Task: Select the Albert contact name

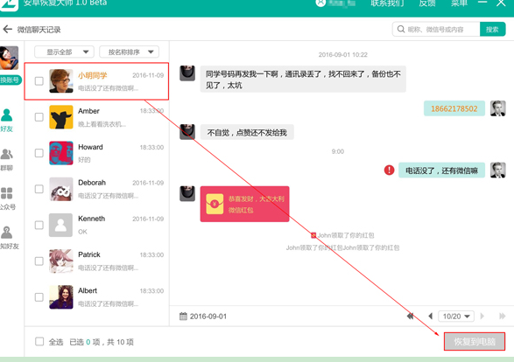Action: [88, 290]
